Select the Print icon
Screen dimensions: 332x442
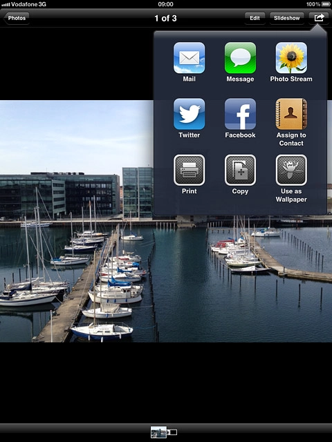pyautogui.click(x=189, y=170)
